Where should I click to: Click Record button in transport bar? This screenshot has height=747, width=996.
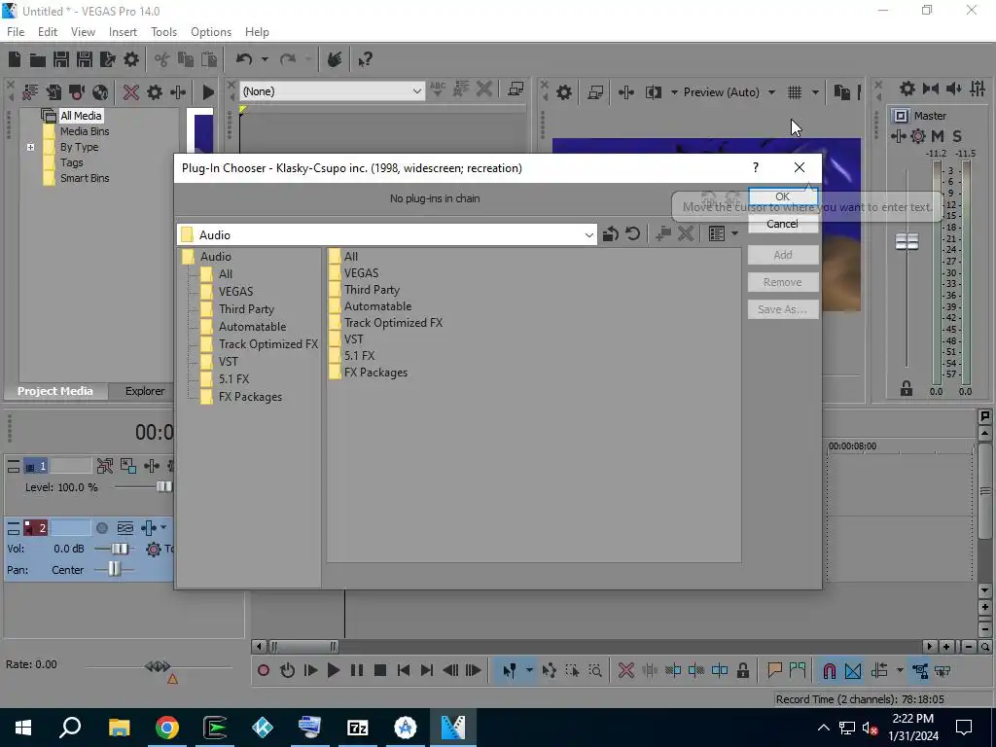tap(264, 670)
